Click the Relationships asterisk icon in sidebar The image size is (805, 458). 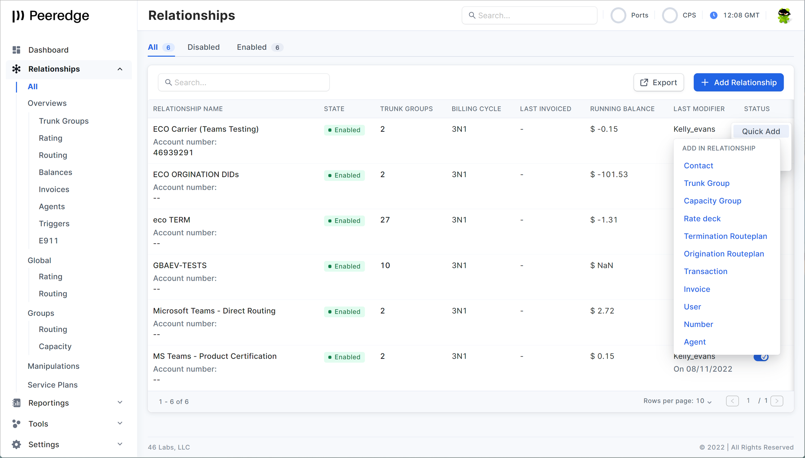pos(16,69)
